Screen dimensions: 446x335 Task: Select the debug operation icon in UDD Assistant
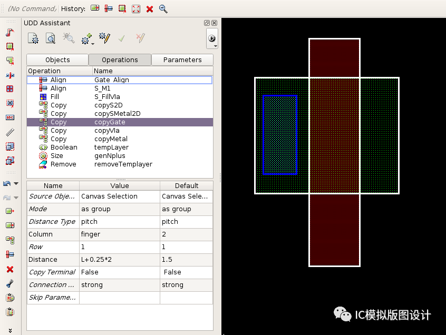(x=67, y=39)
